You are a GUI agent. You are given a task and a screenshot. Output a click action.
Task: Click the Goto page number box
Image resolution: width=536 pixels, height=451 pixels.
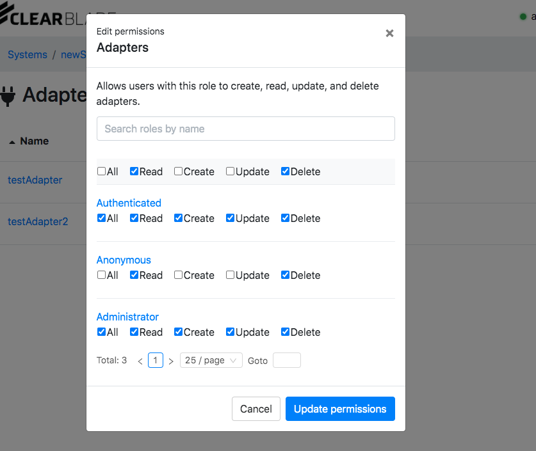coord(286,360)
